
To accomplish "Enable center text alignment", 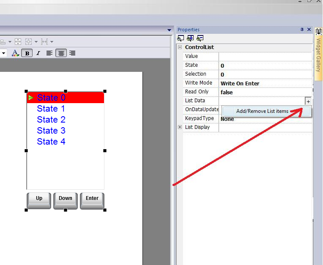I will [x=61, y=53].
